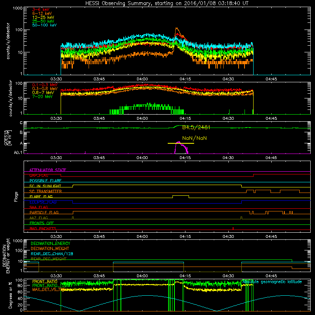Click the 0.8-7 MeV legend entry
The image size is (315, 315).
point(43,93)
